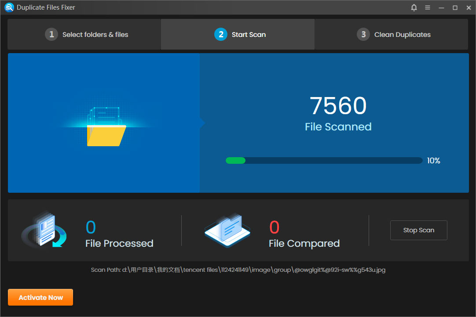
Task: Click the 10% progress percentage label
Action: point(433,161)
